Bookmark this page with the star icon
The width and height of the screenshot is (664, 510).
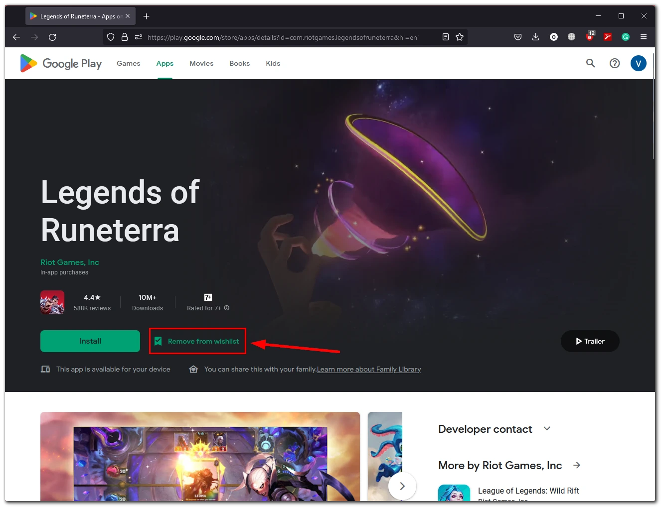click(460, 37)
